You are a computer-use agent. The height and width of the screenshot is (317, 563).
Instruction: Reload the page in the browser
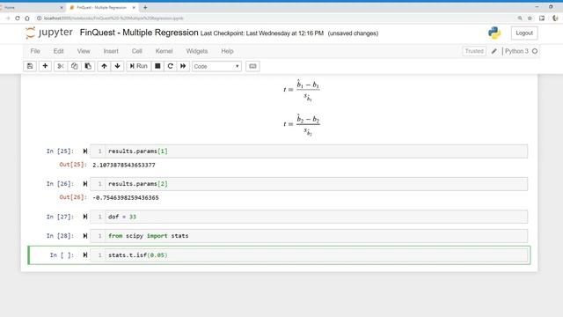tap(18, 18)
